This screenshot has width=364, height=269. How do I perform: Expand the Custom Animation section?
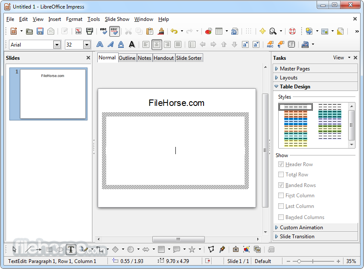click(x=315, y=228)
